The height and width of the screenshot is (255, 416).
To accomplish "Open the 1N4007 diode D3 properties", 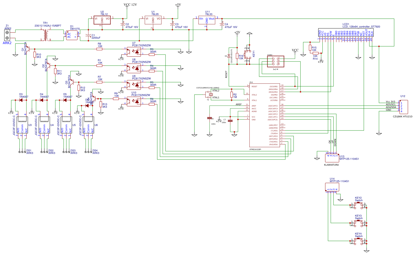I will (21, 100).
